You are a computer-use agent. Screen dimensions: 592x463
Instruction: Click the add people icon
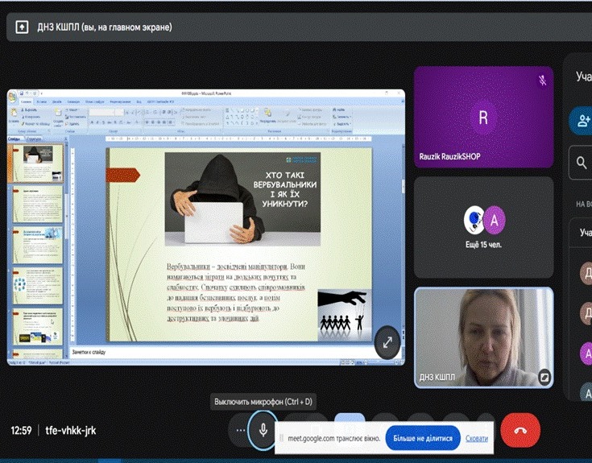coord(582,121)
